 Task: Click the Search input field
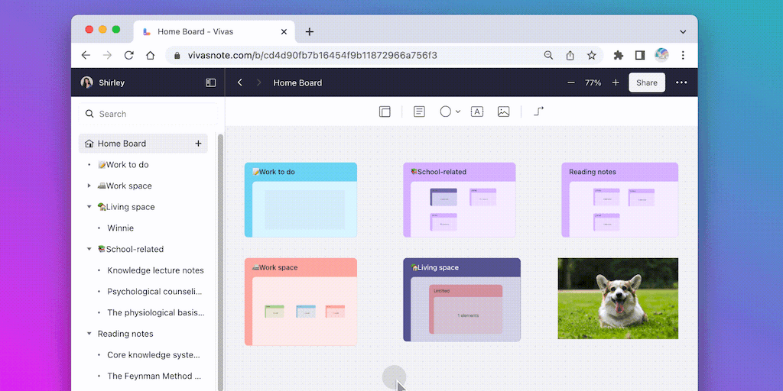click(153, 114)
